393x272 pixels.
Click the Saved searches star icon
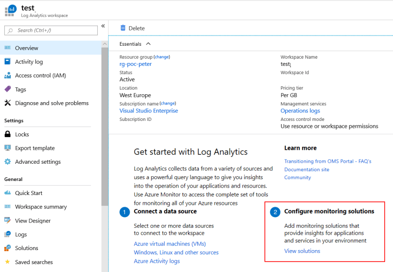(x=7, y=262)
